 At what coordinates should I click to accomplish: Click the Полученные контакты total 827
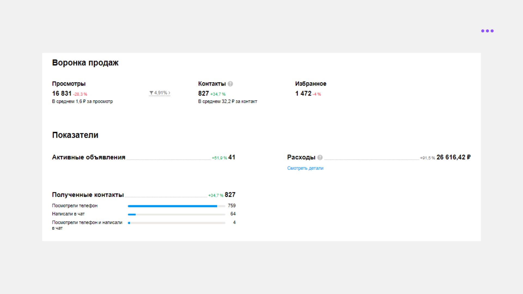pyautogui.click(x=230, y=195)
